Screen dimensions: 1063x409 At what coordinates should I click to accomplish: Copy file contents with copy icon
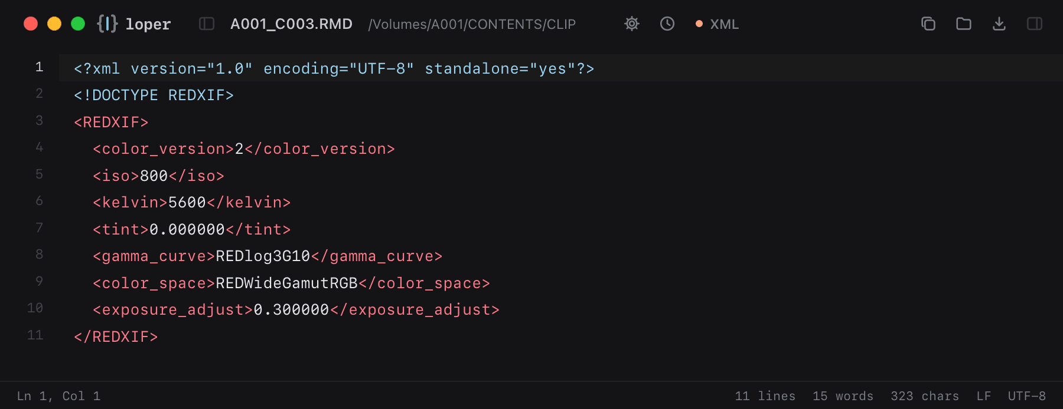928,24
